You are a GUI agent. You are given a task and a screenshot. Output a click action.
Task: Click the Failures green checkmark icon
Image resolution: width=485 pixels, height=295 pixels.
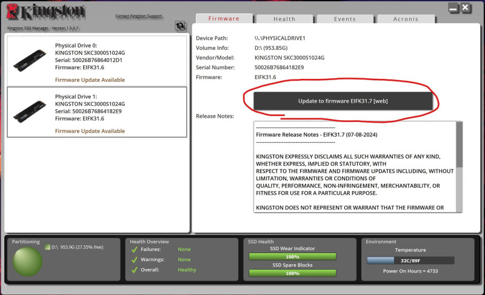[134, 249]
